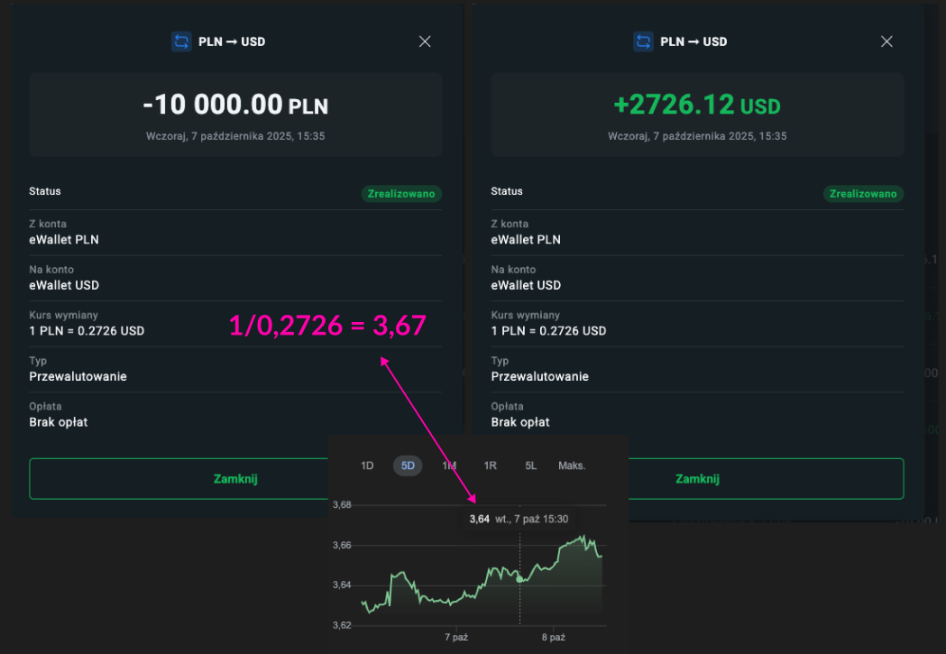
Task: Click the -10 000.00 PLN amount
Action: click(235, 106)
